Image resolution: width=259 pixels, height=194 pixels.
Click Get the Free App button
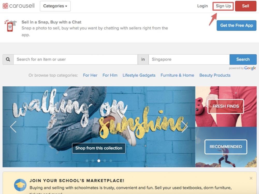(x=236, y=25)
